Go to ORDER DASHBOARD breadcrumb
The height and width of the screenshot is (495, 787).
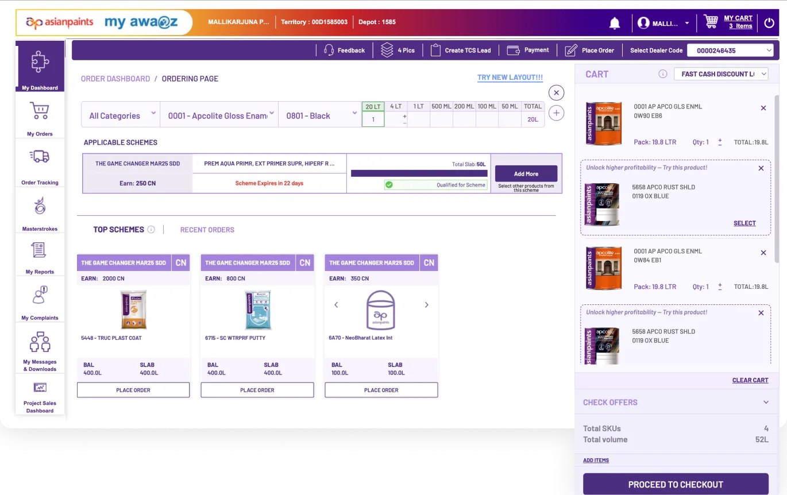[115, 79]
